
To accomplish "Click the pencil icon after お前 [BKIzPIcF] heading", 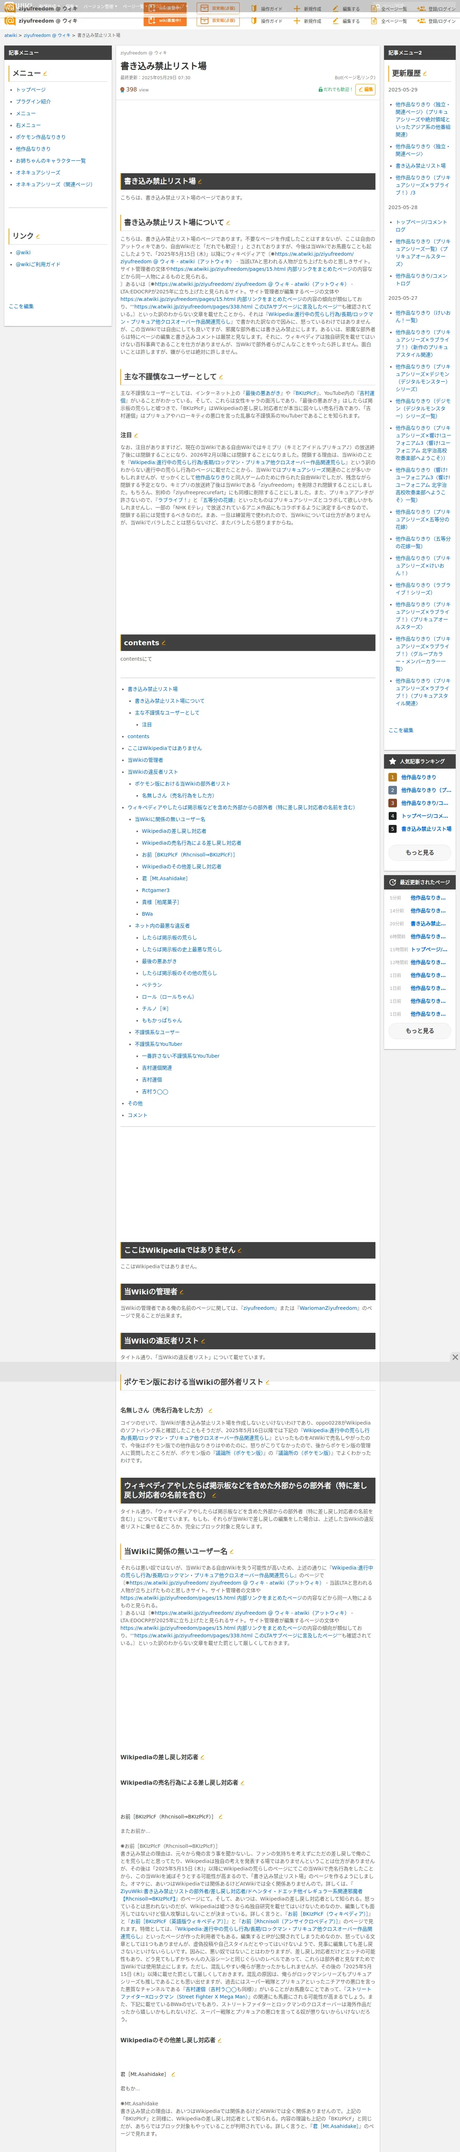I will coord(220,1817).
